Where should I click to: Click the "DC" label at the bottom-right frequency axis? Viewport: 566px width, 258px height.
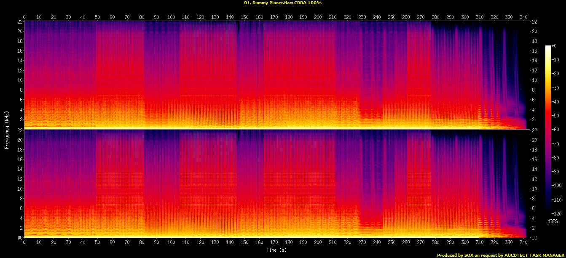point(535,238)
